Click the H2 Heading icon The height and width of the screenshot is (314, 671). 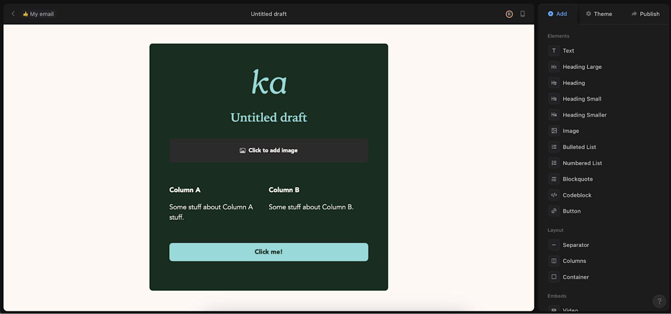(554, 83)
